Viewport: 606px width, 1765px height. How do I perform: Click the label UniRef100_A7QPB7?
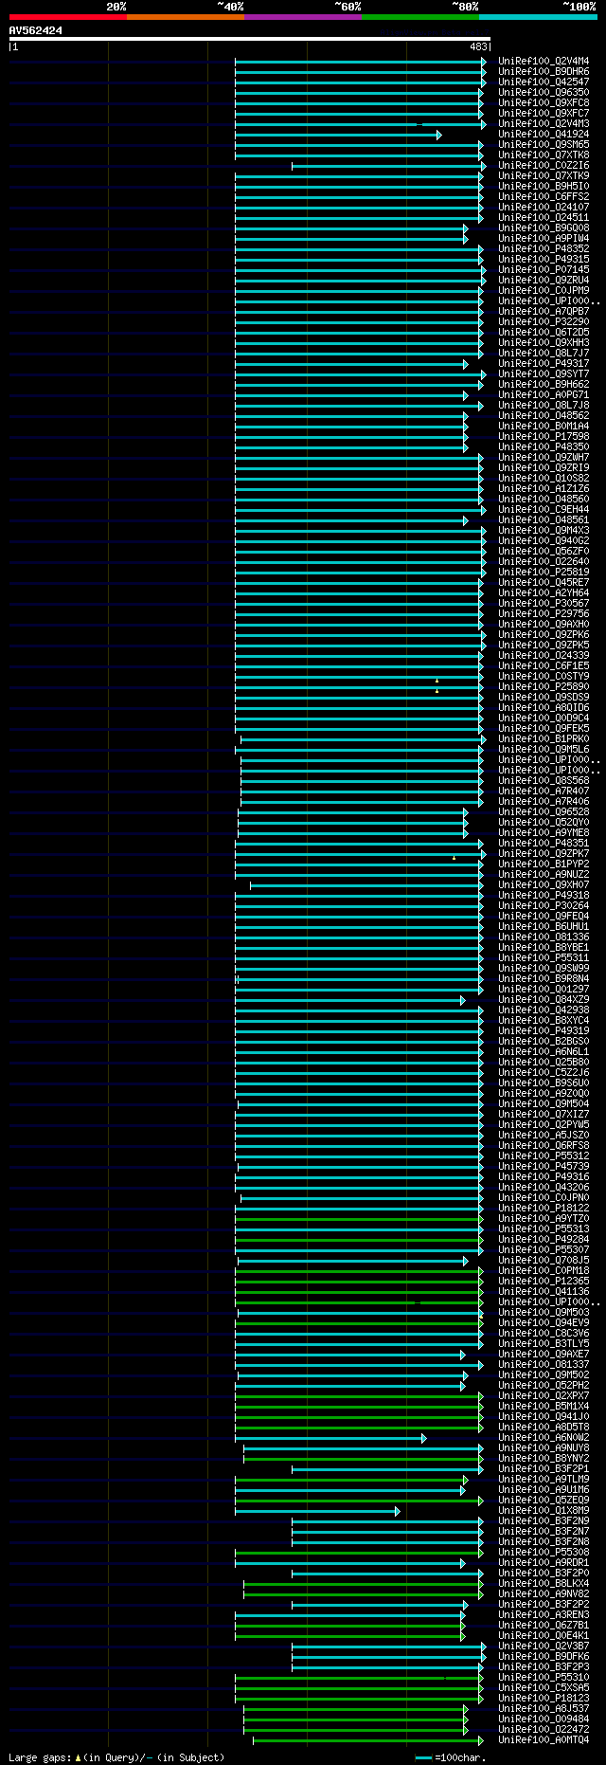click(544, 312)
